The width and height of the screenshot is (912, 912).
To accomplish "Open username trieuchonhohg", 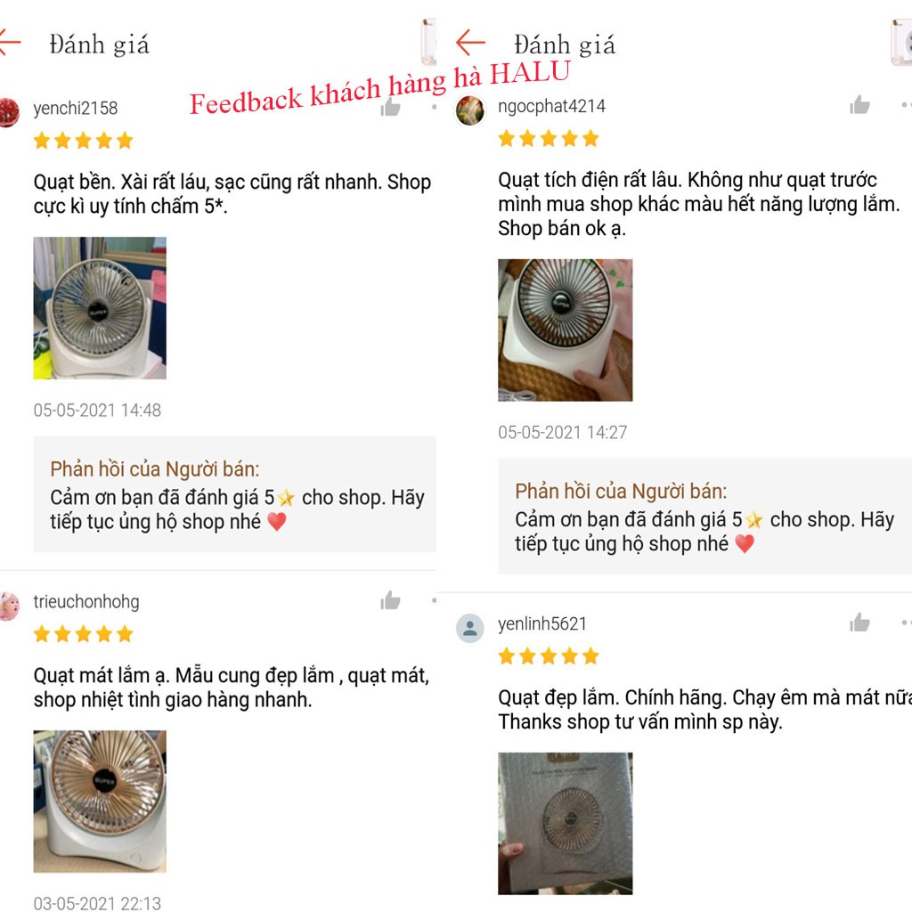I will (x=86, y=601).
